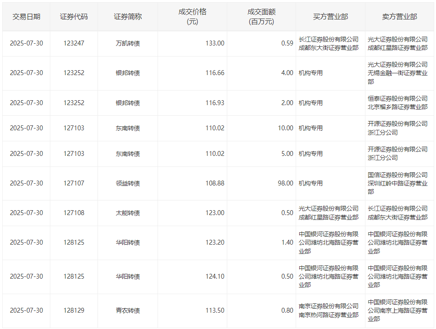
Task: Click price value 133.00
Action: point(214,43)
